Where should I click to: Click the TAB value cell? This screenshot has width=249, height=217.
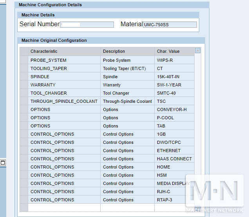[x=174, y=126]
